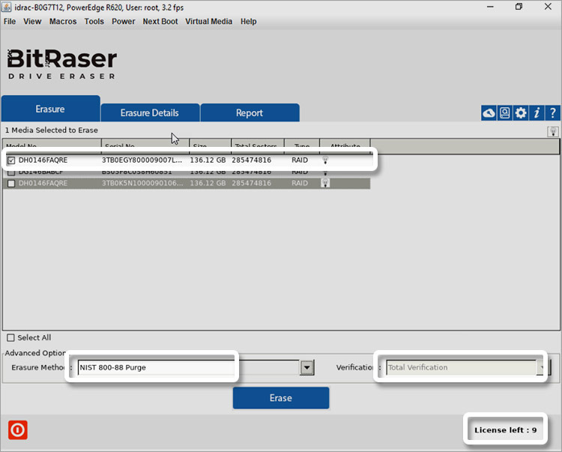Click the BitRaser Drive Eraser logo
The image size is (562, 452).
(x=62, y=64)
